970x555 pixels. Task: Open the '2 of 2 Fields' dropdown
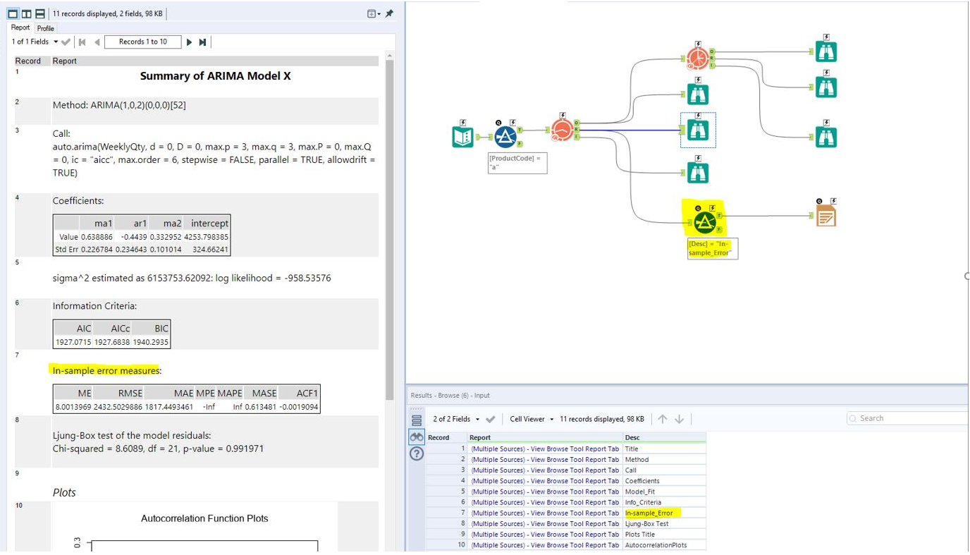(x=477, y=419)
